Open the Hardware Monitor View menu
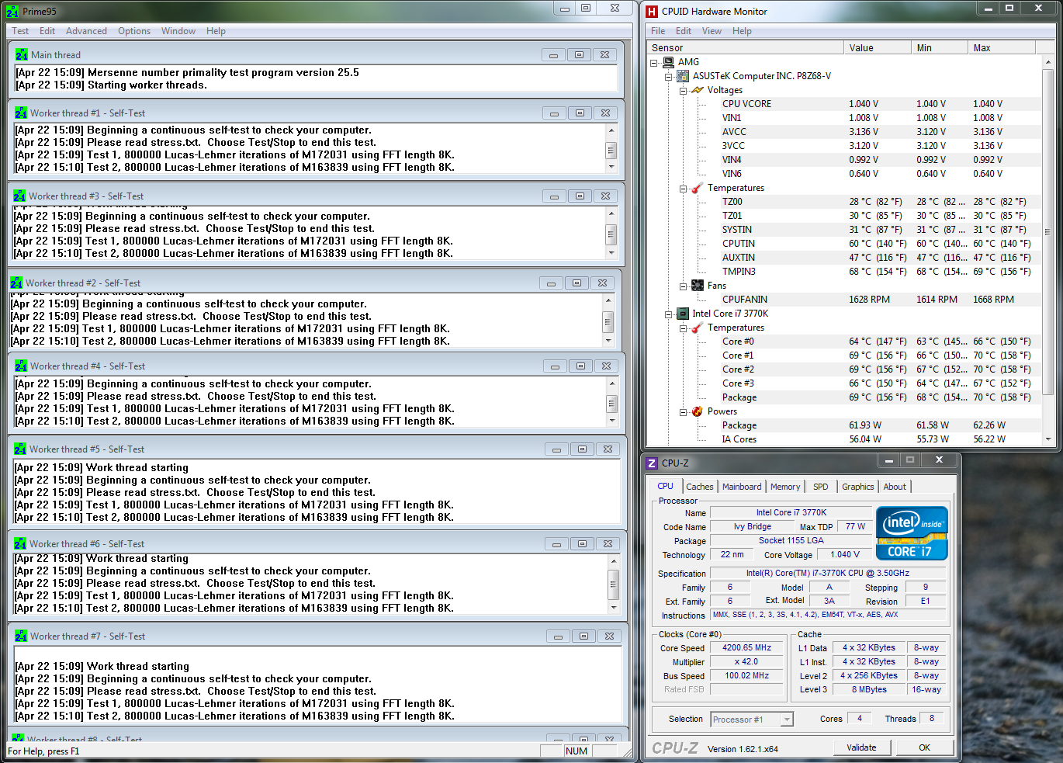 pyautogui.click(x=712, y=31)
